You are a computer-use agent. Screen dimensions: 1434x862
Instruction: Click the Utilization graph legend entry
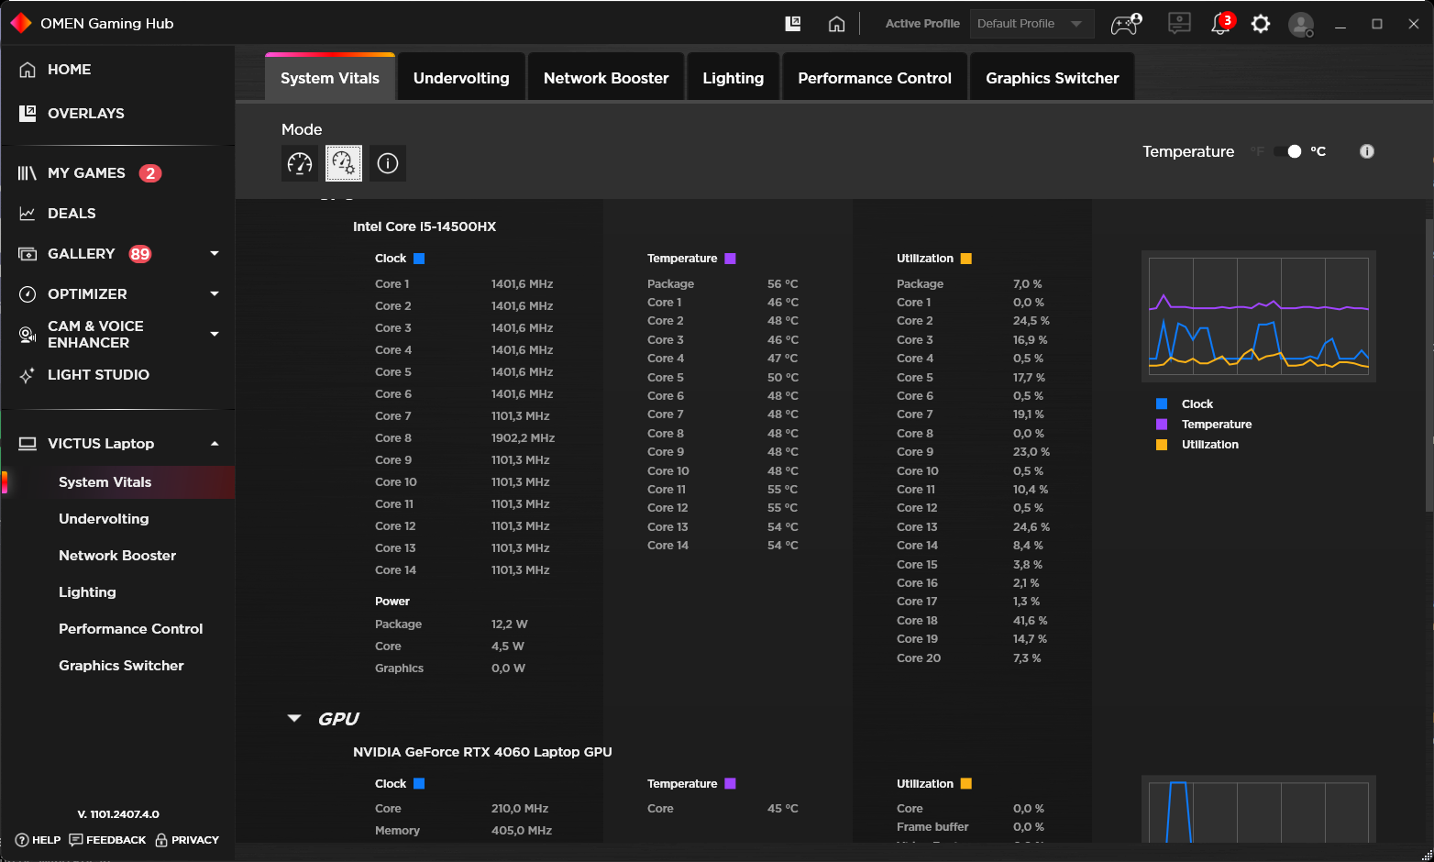1197,445
